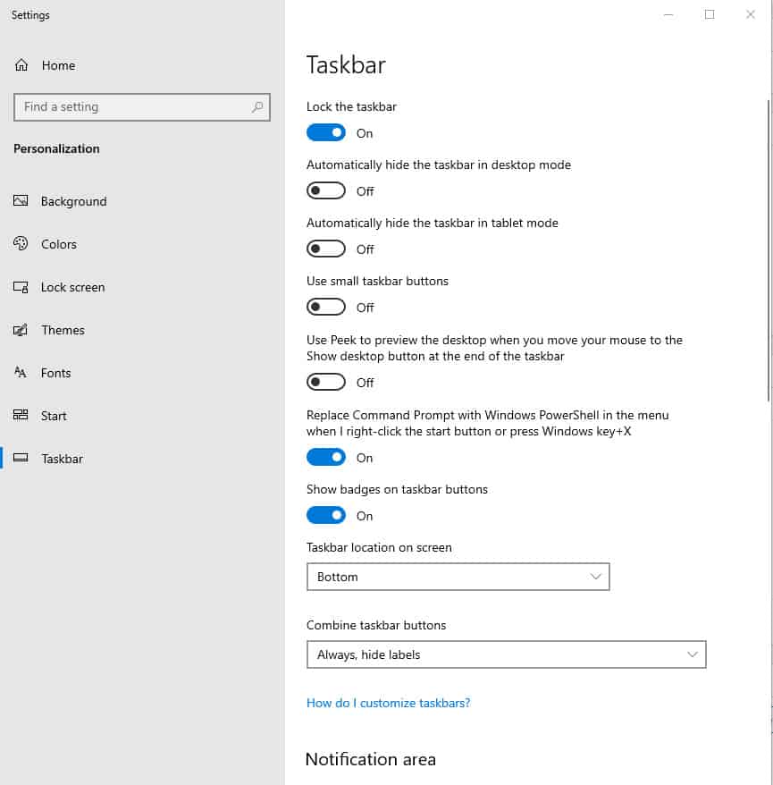The width and height of the screenshot is (773, 785).
Task: Click the 'Taskbar location on screen' label
Action: 379,547
